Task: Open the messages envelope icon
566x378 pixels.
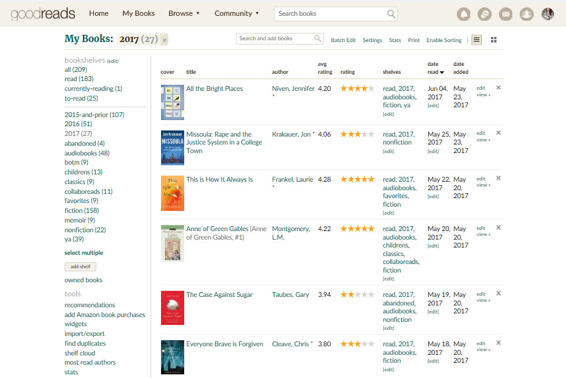Action: point(506,14)
